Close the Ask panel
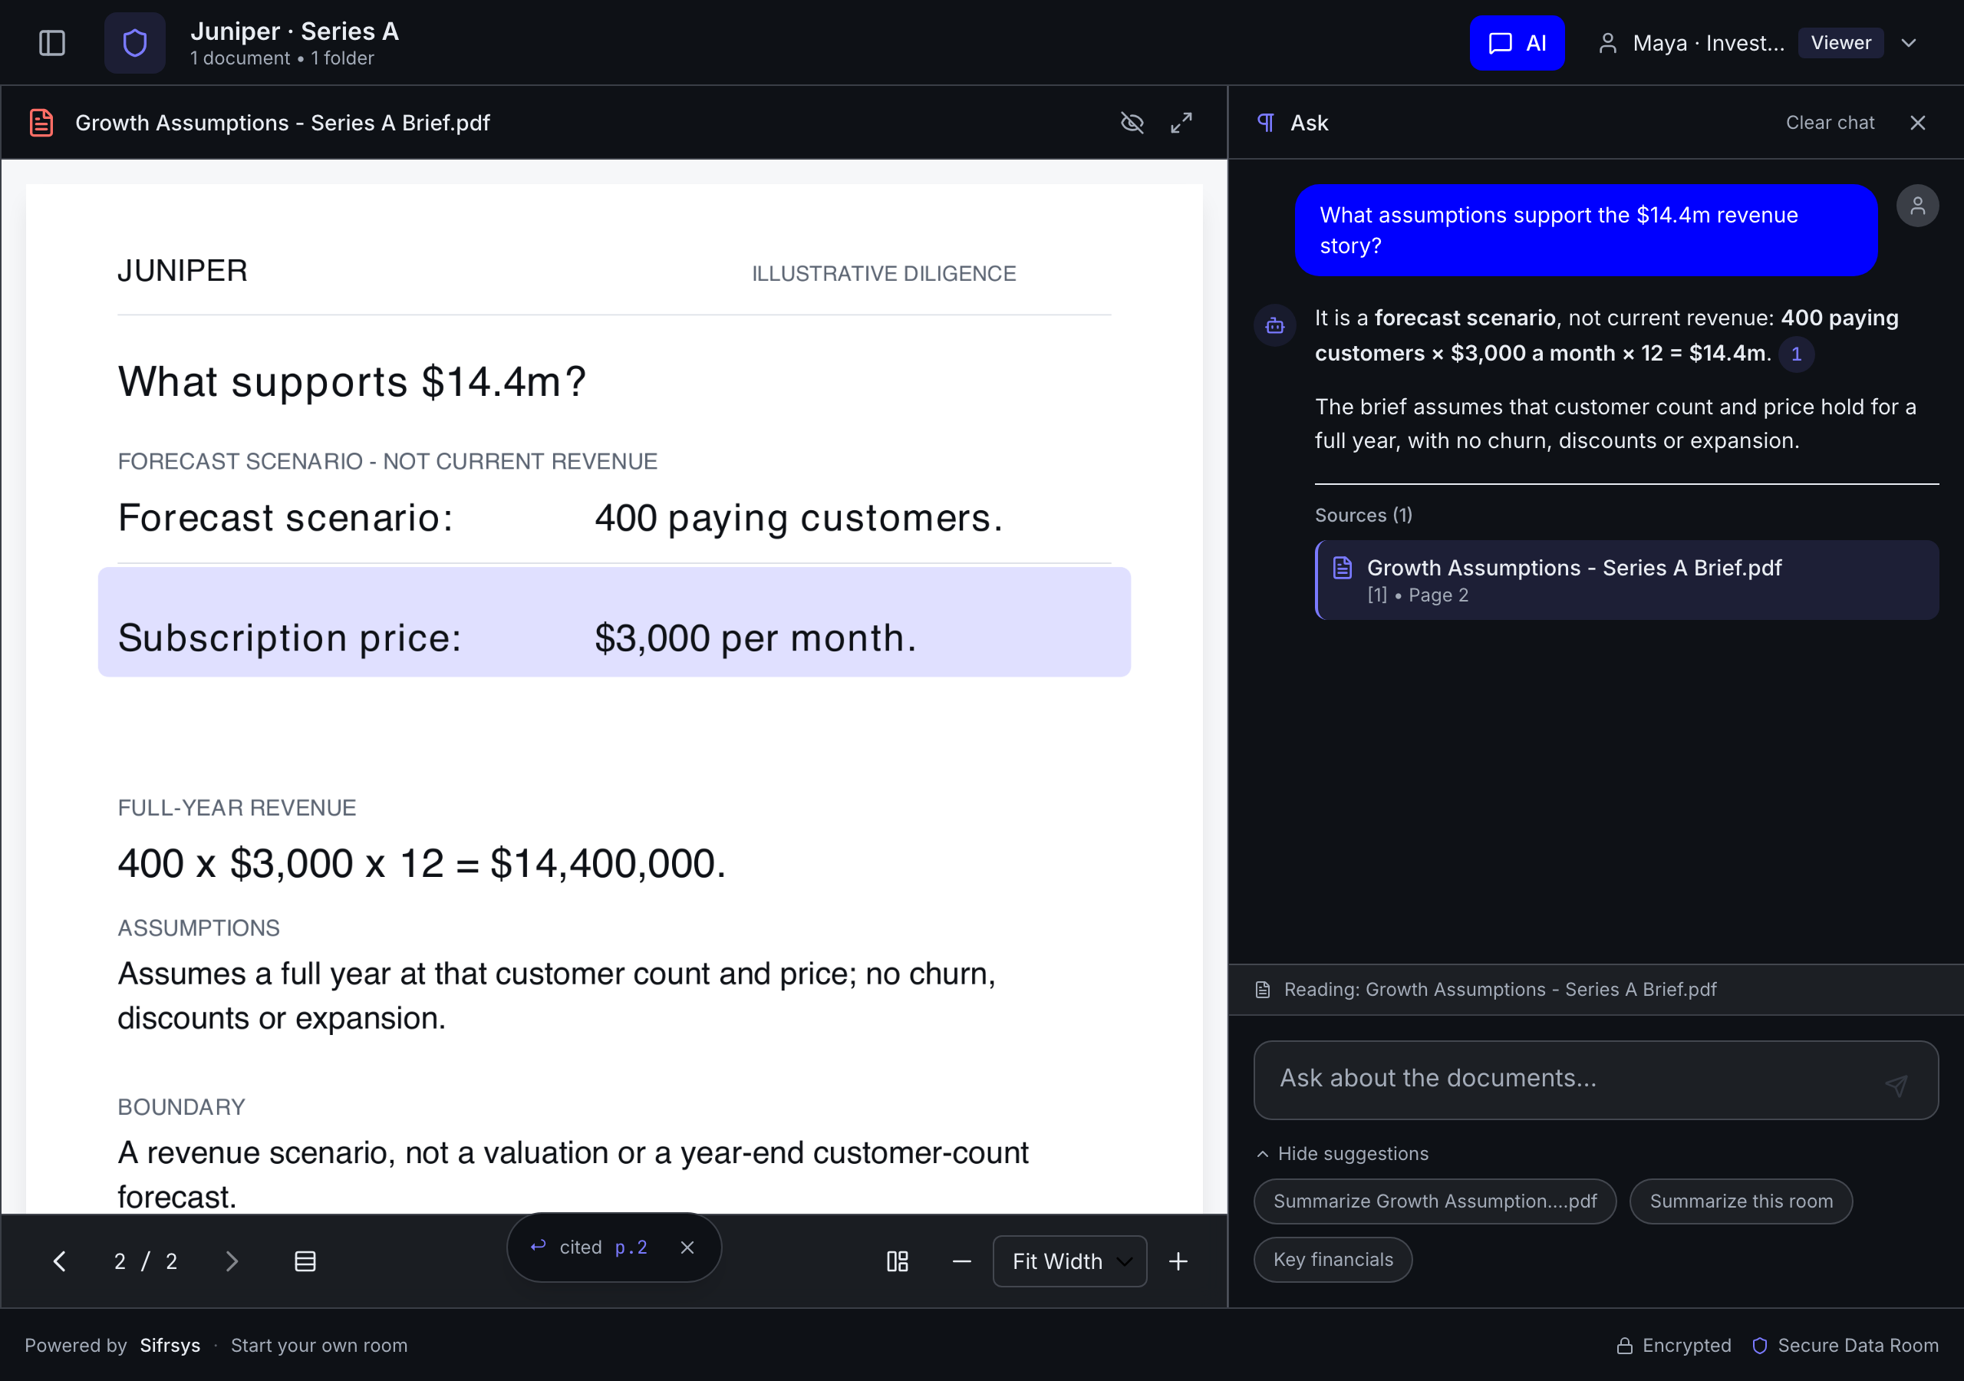The width and height of the screenshot is (1964, 1381). [x=1918, y=122]
